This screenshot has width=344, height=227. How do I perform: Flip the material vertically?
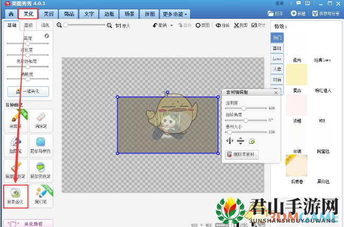[x=241, y=141]
